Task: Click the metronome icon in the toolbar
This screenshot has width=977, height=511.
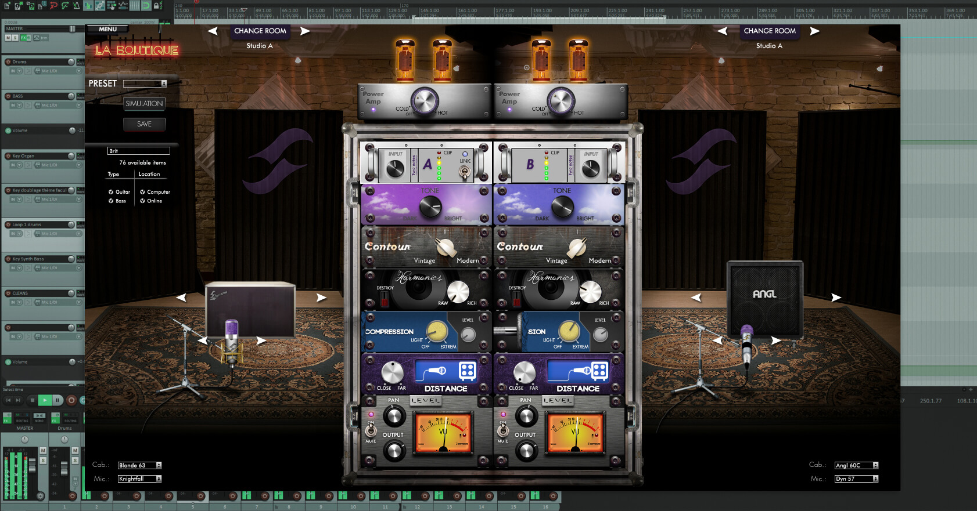Action: click(x=76, y=6)
